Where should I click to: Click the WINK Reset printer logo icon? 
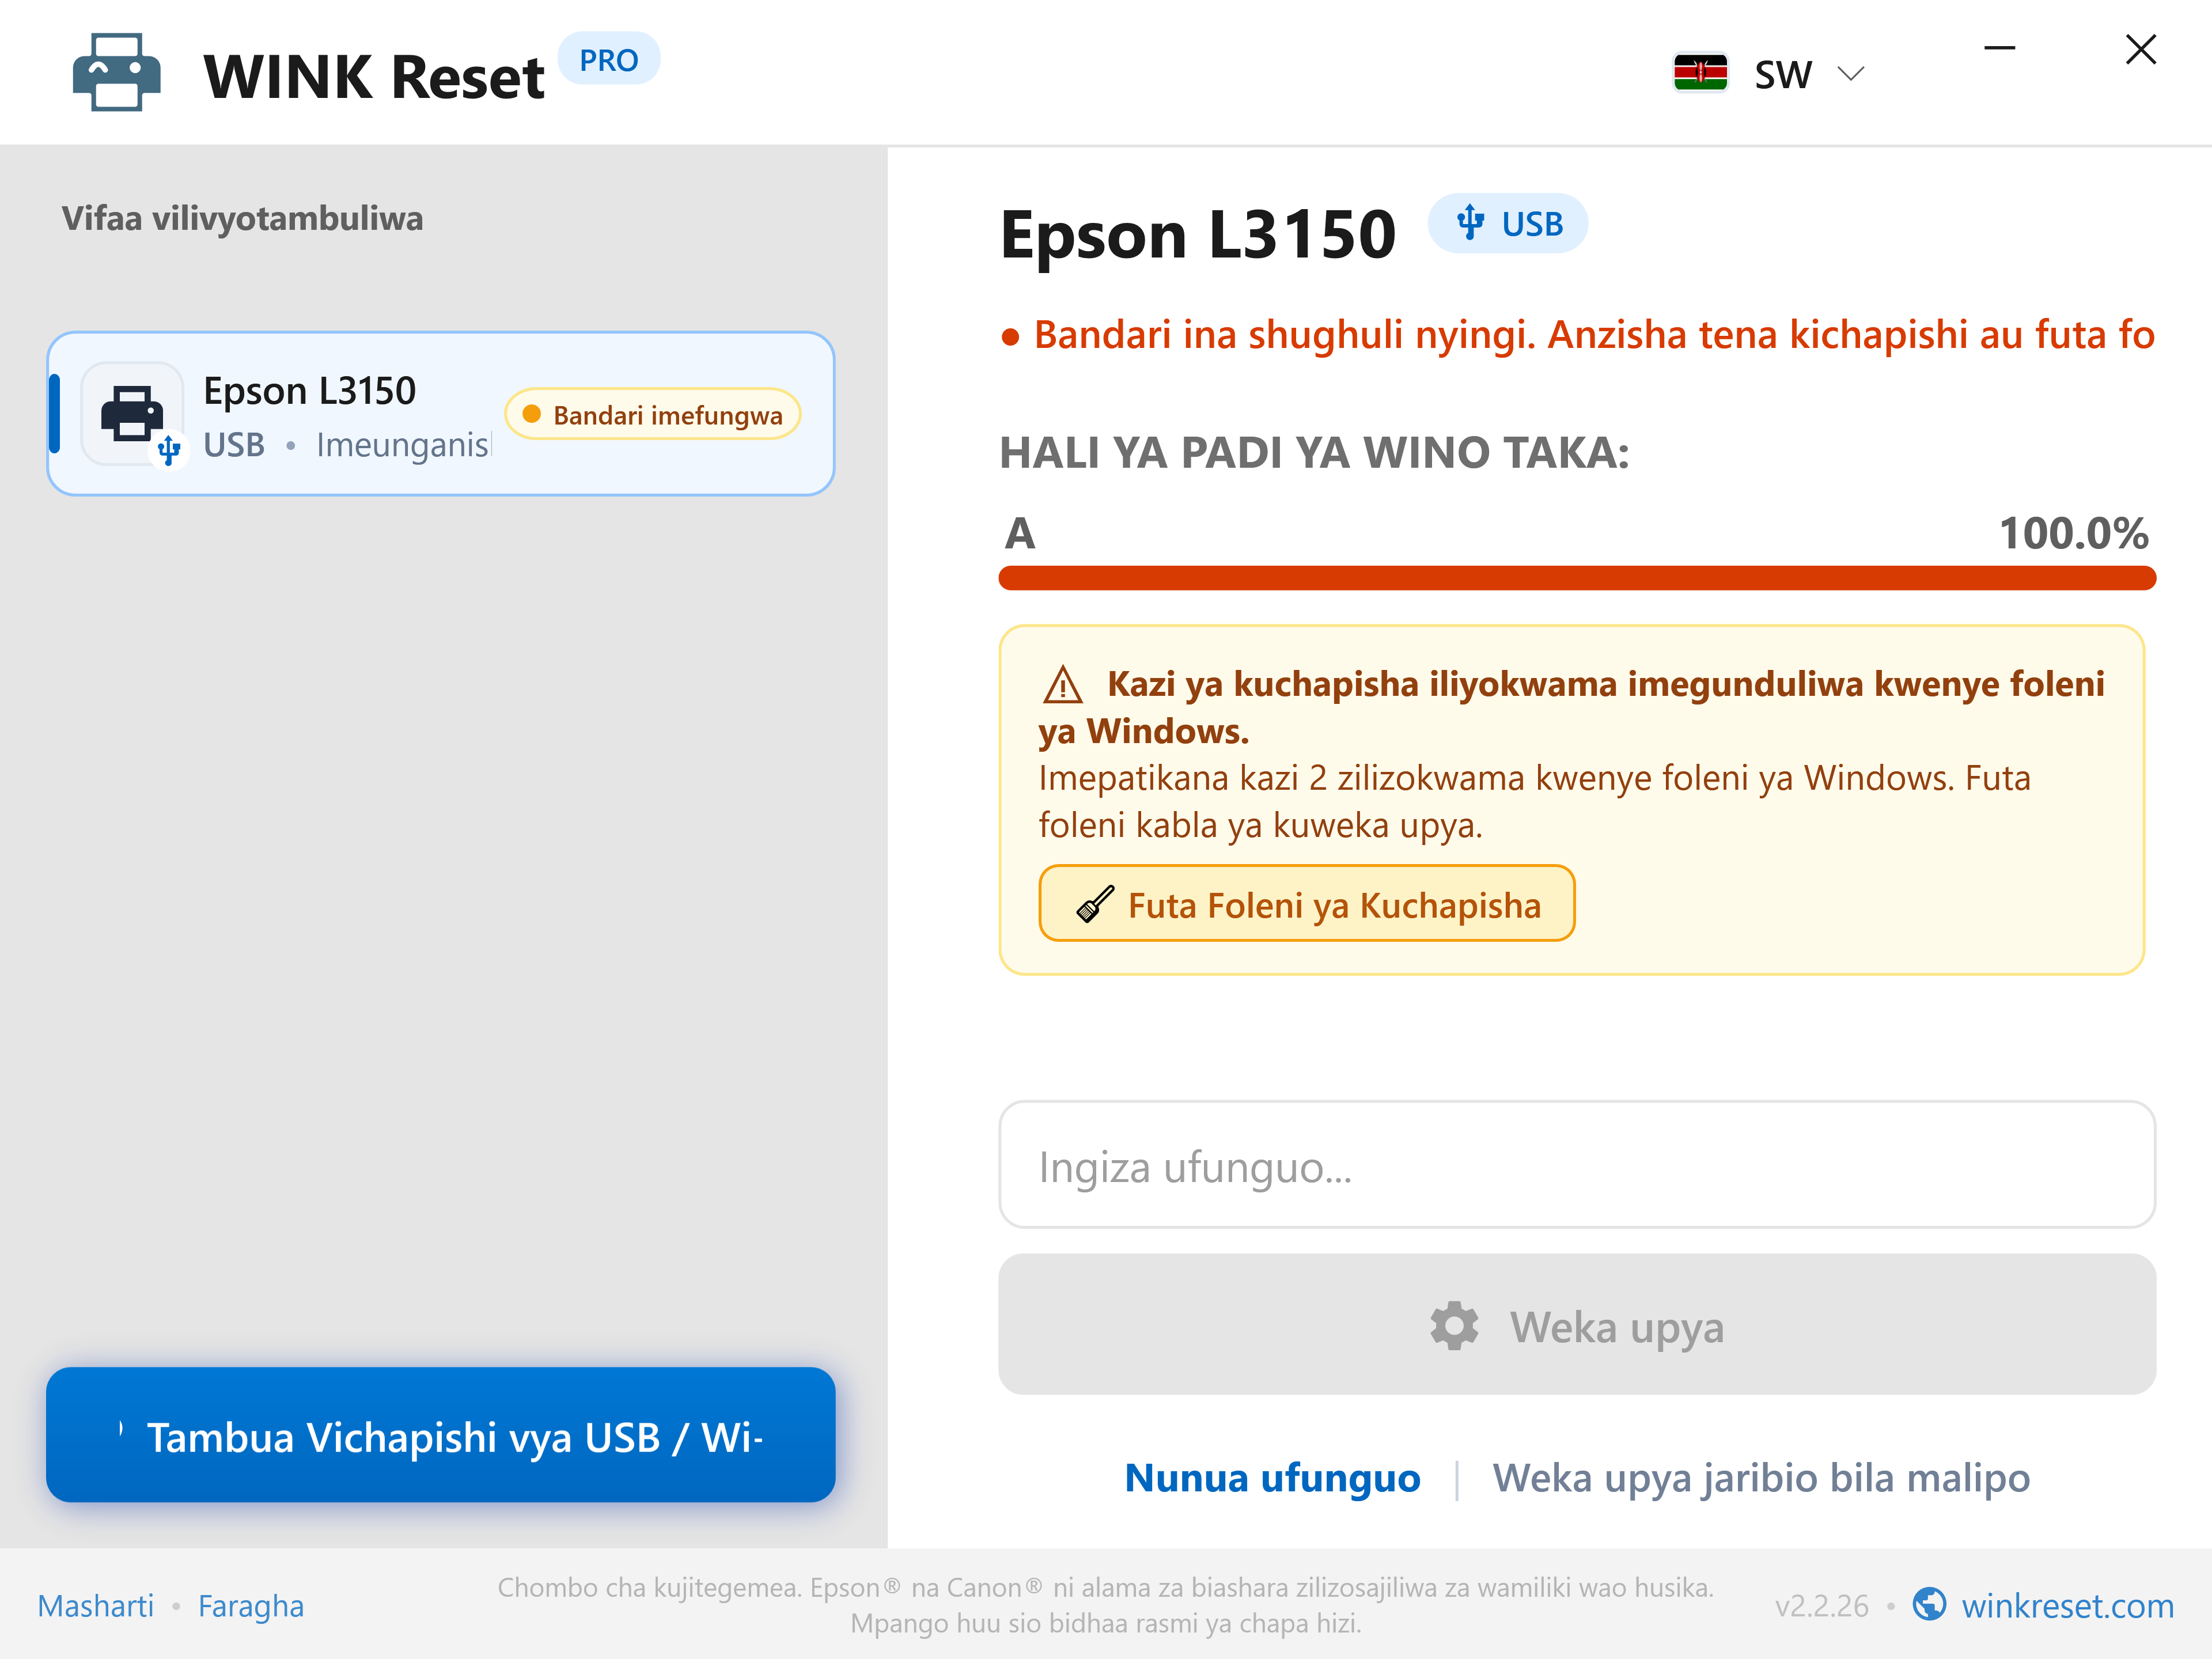click(x=117, y=73)
